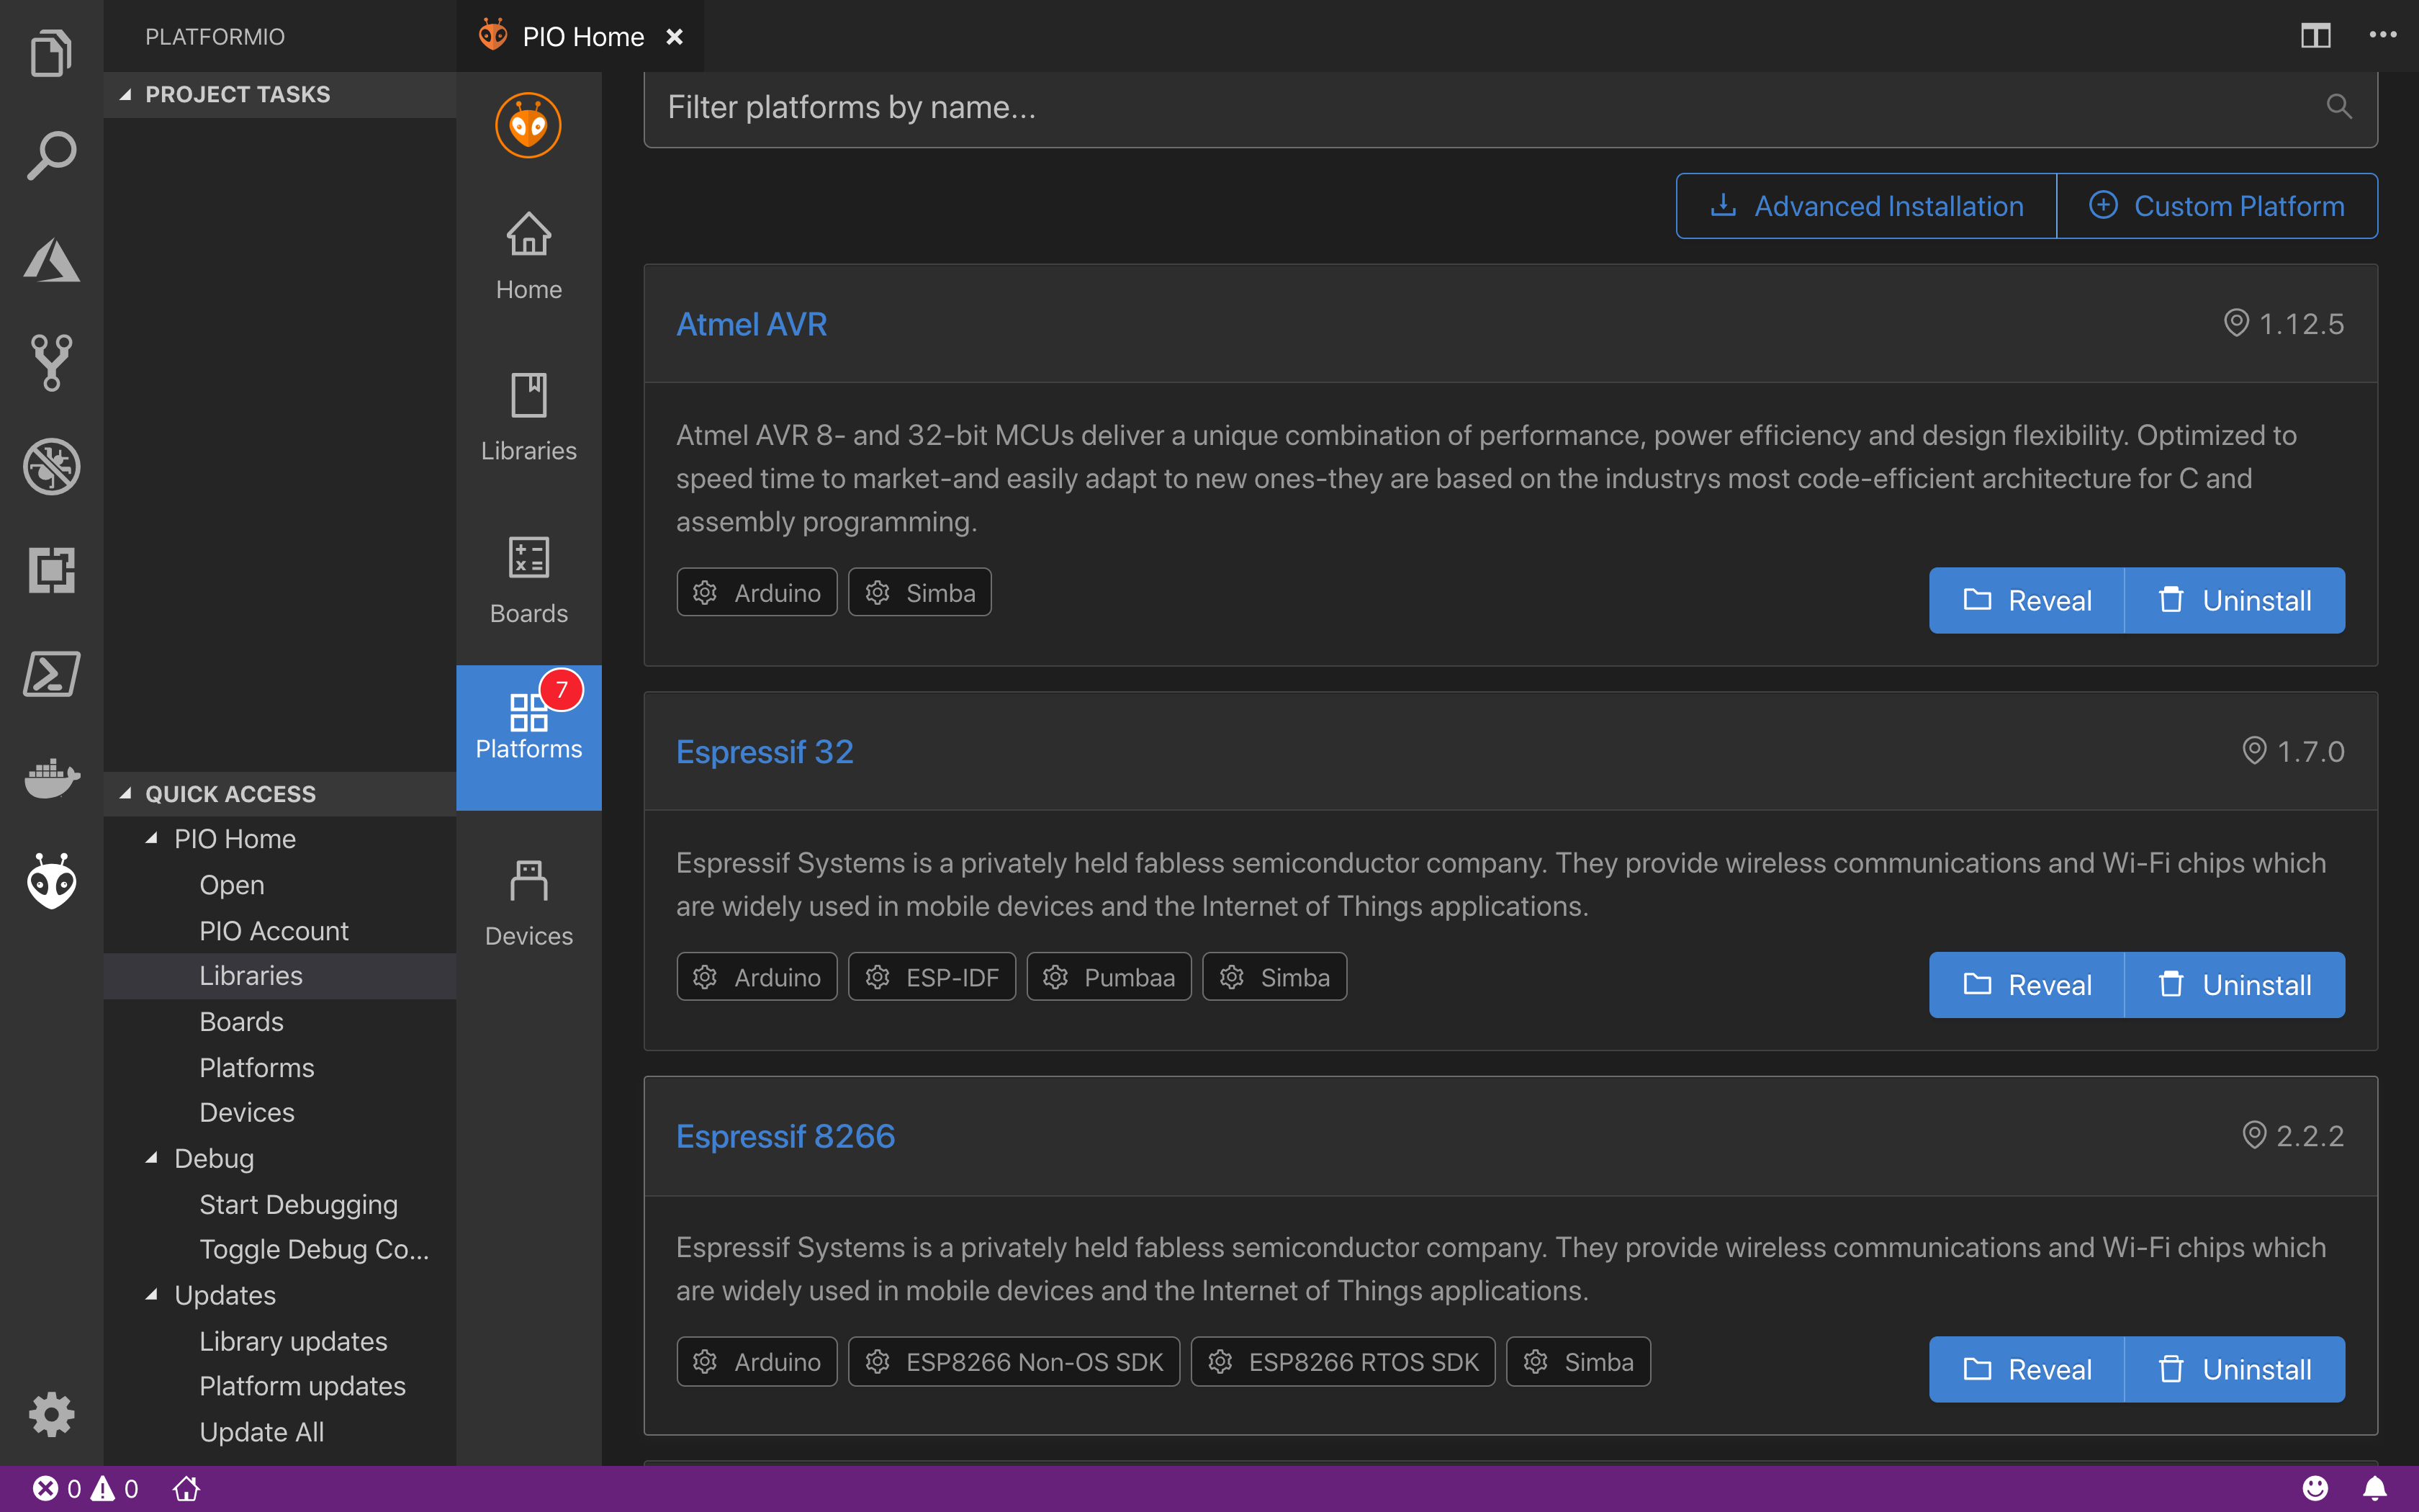Image resolution: width=2419 pixels, height=1512 pixels.
Task: Collapse the Updates tree group
Action: coord(152,1295)
